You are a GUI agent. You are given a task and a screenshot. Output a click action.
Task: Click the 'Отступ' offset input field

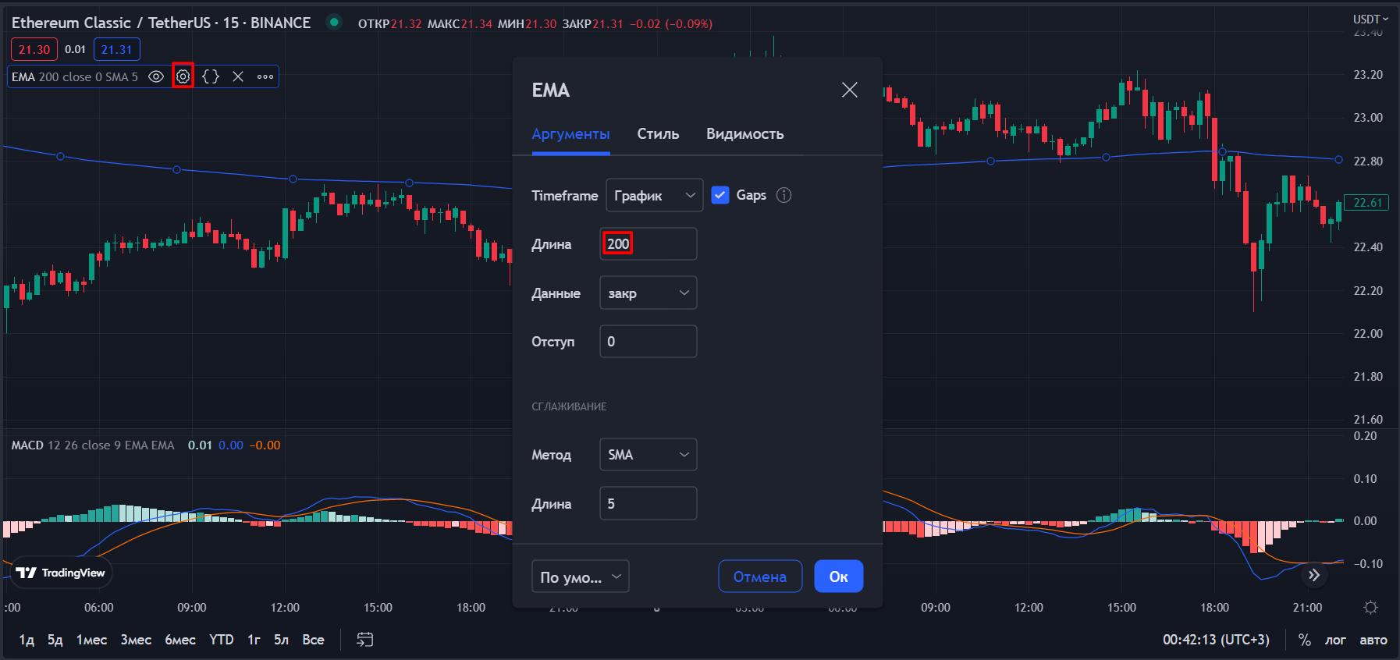(x=648, y=342)
